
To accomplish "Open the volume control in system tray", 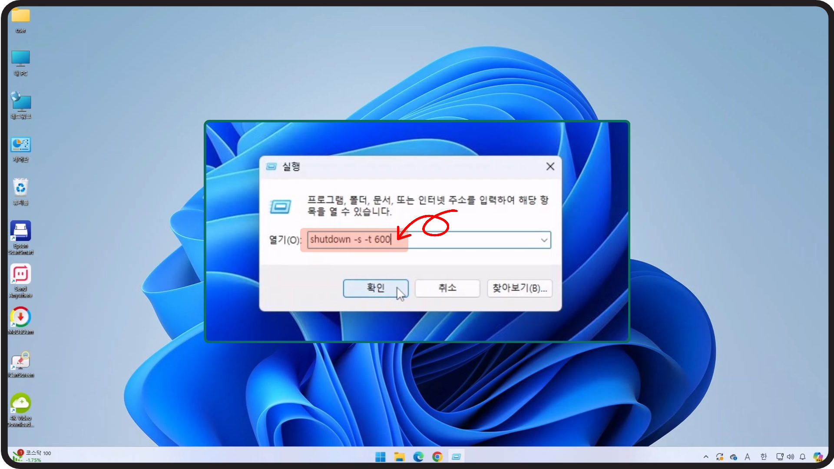I will 791,457.
